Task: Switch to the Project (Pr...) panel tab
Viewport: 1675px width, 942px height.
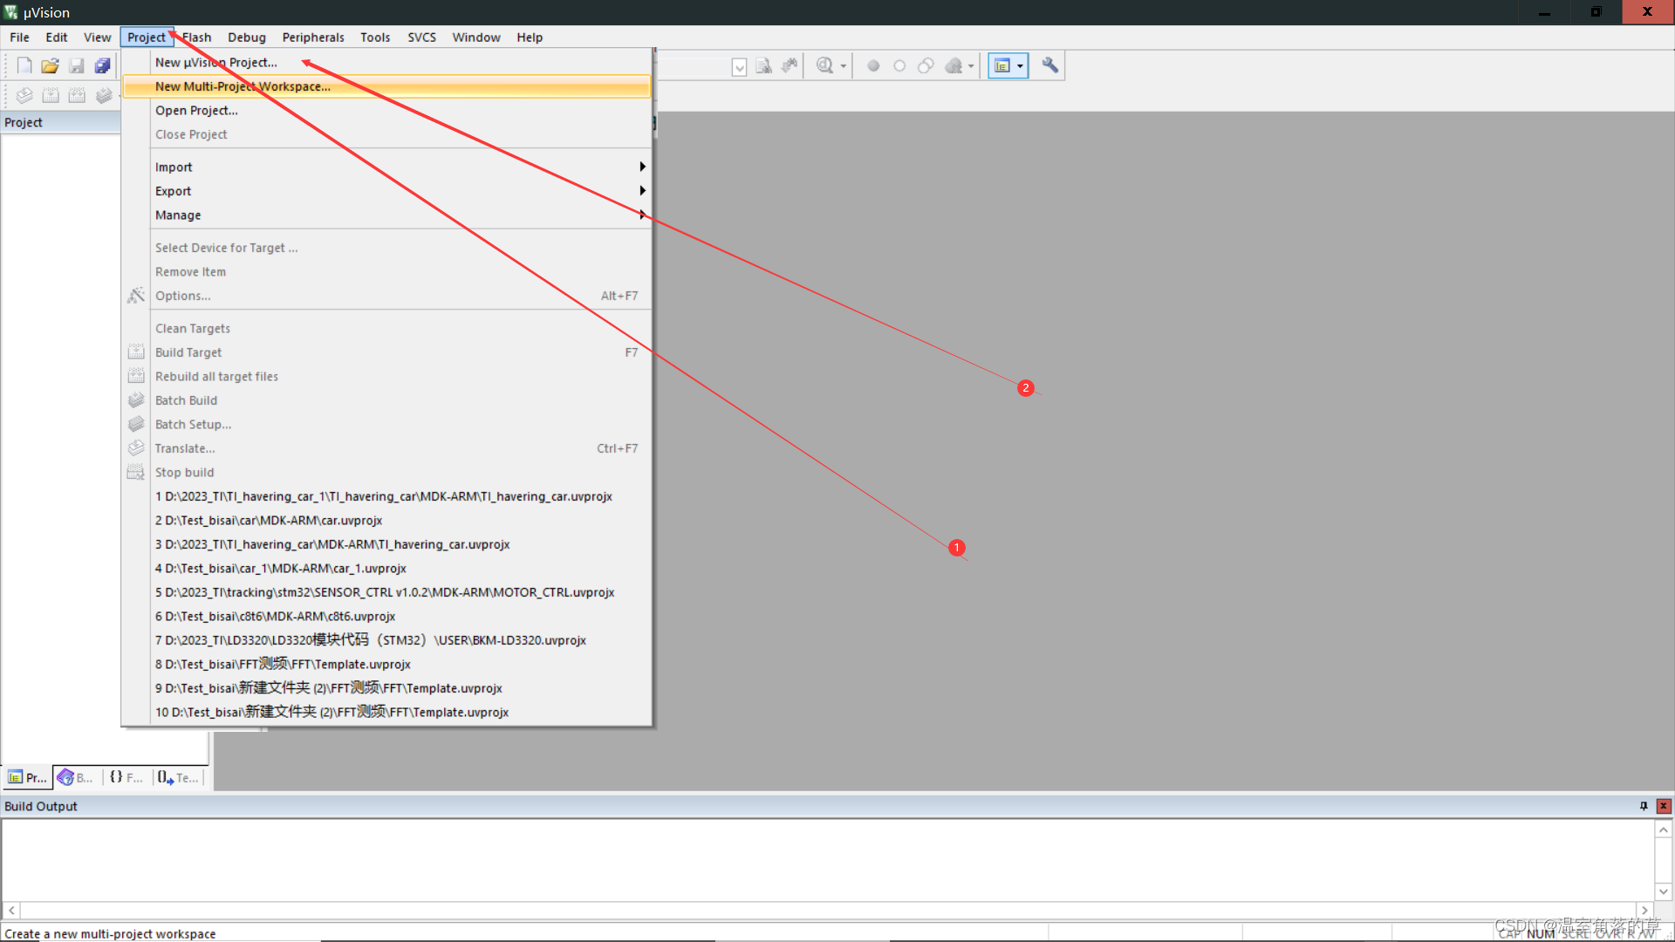Action: tap(27, 777)
